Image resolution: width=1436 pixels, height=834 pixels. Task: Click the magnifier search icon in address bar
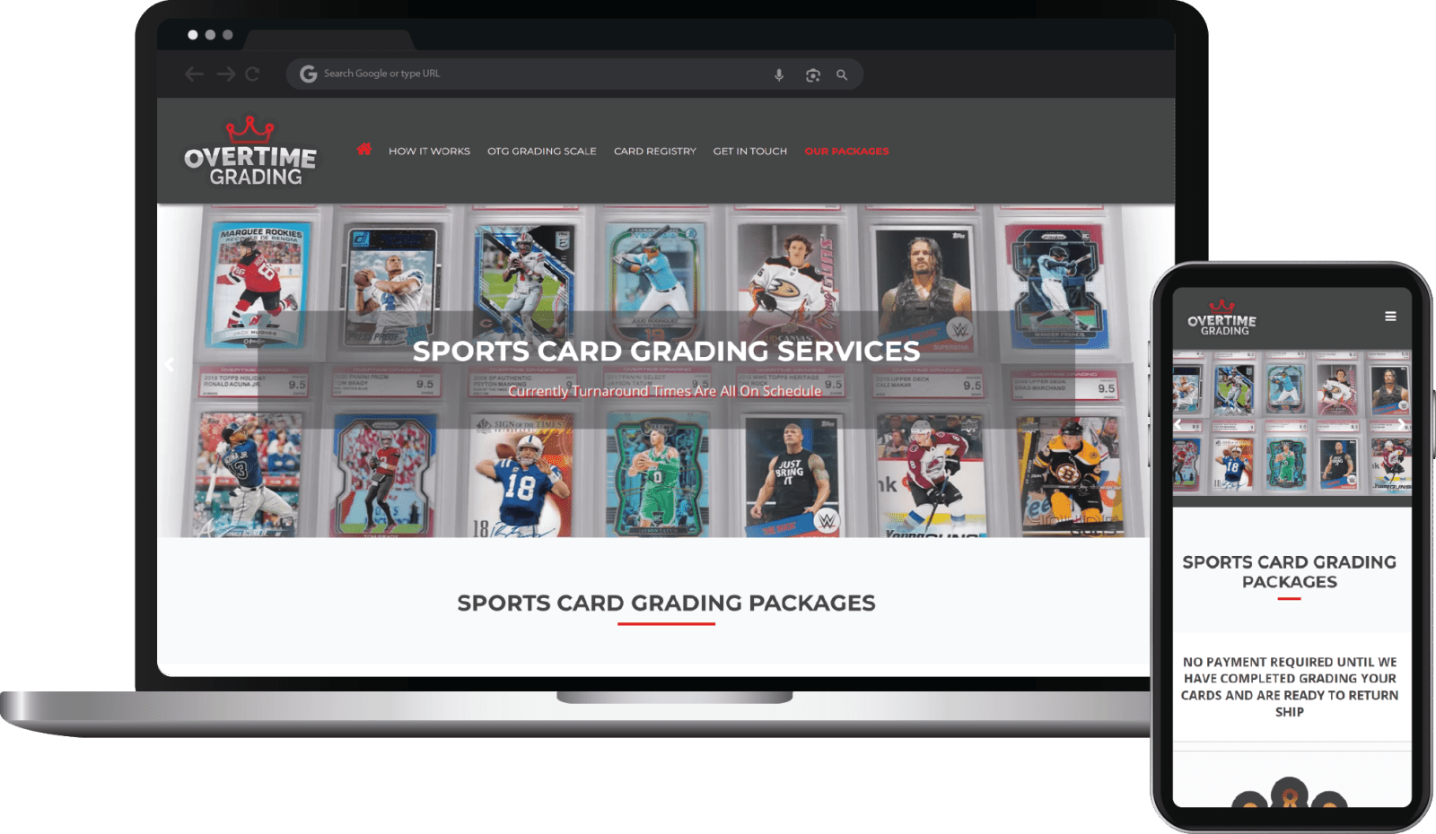842,75
